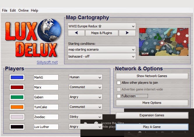Click the WWII Europe map preview thumbnail
Image resolution: width=194 pixels, height=137 pixels.
(164, 42)
